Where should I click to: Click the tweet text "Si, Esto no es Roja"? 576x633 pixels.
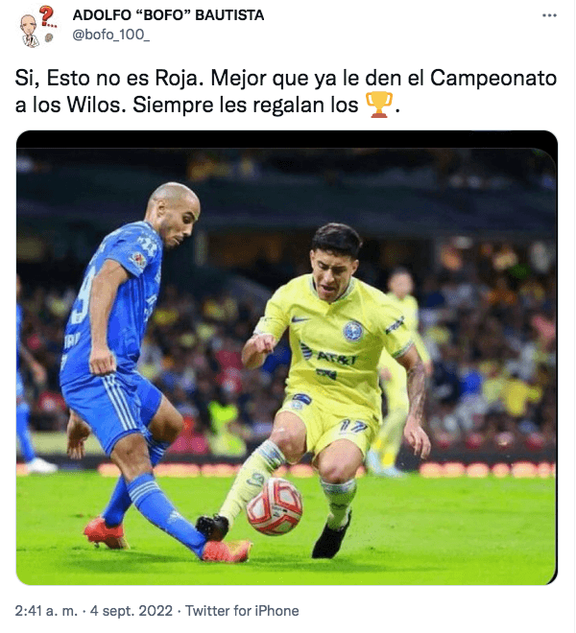tap(108, 78)
